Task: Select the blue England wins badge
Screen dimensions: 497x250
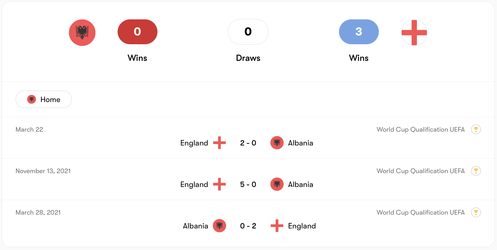Action: (x=359, y=32)
